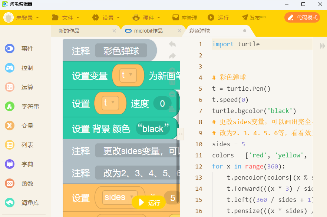Collapse the code panel with double-arrow icon
Screen dimensions: 327x217
click(323, 46)
